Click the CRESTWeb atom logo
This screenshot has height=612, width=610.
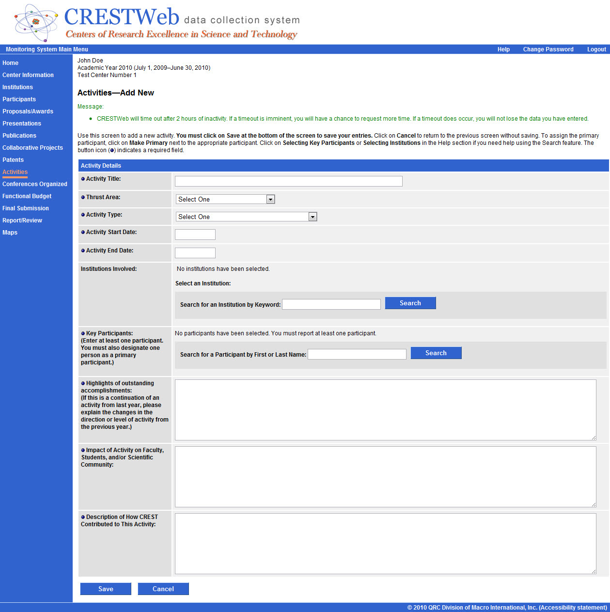tap(36, 22)
